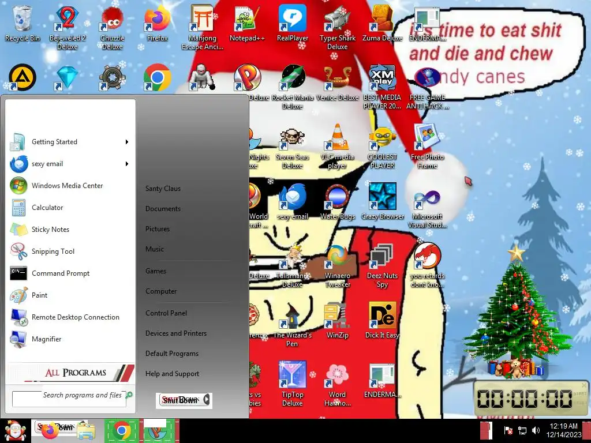This screenshot has height=443, width=591.
Task: Open Help and Support link
Action: [x=172, y=374]
